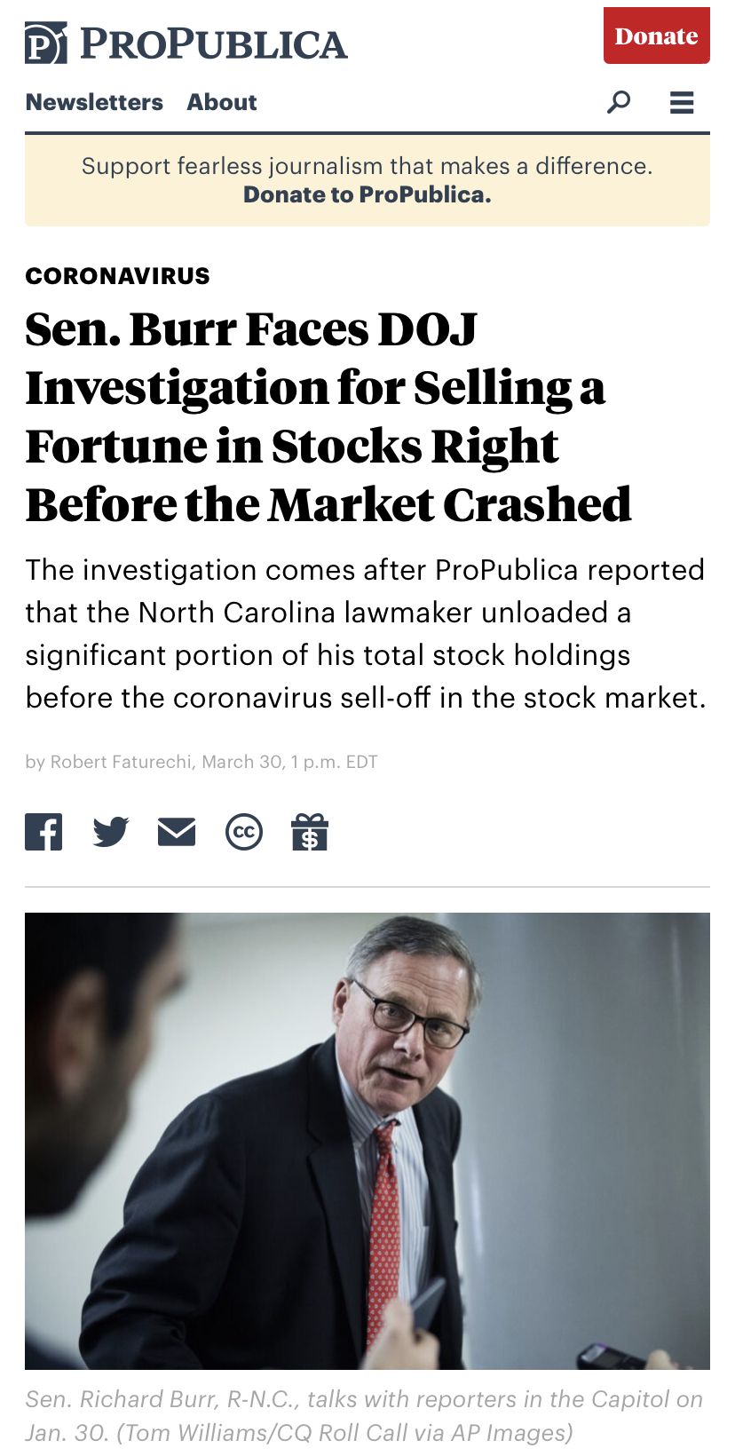Open the Newsletters menu item
The image size is (735, 1456).
pos(94,102)
